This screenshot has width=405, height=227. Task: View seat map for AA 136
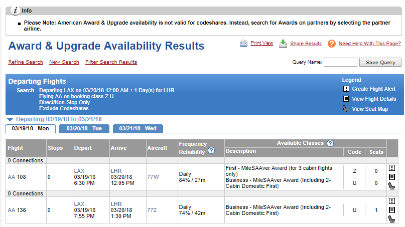click(x=391, y=219)
